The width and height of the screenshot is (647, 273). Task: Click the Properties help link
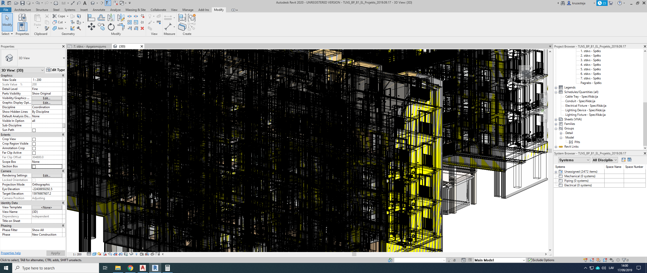11,253
